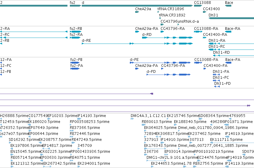Click the RE37366.5prime EST label

[x=85, y=128]
